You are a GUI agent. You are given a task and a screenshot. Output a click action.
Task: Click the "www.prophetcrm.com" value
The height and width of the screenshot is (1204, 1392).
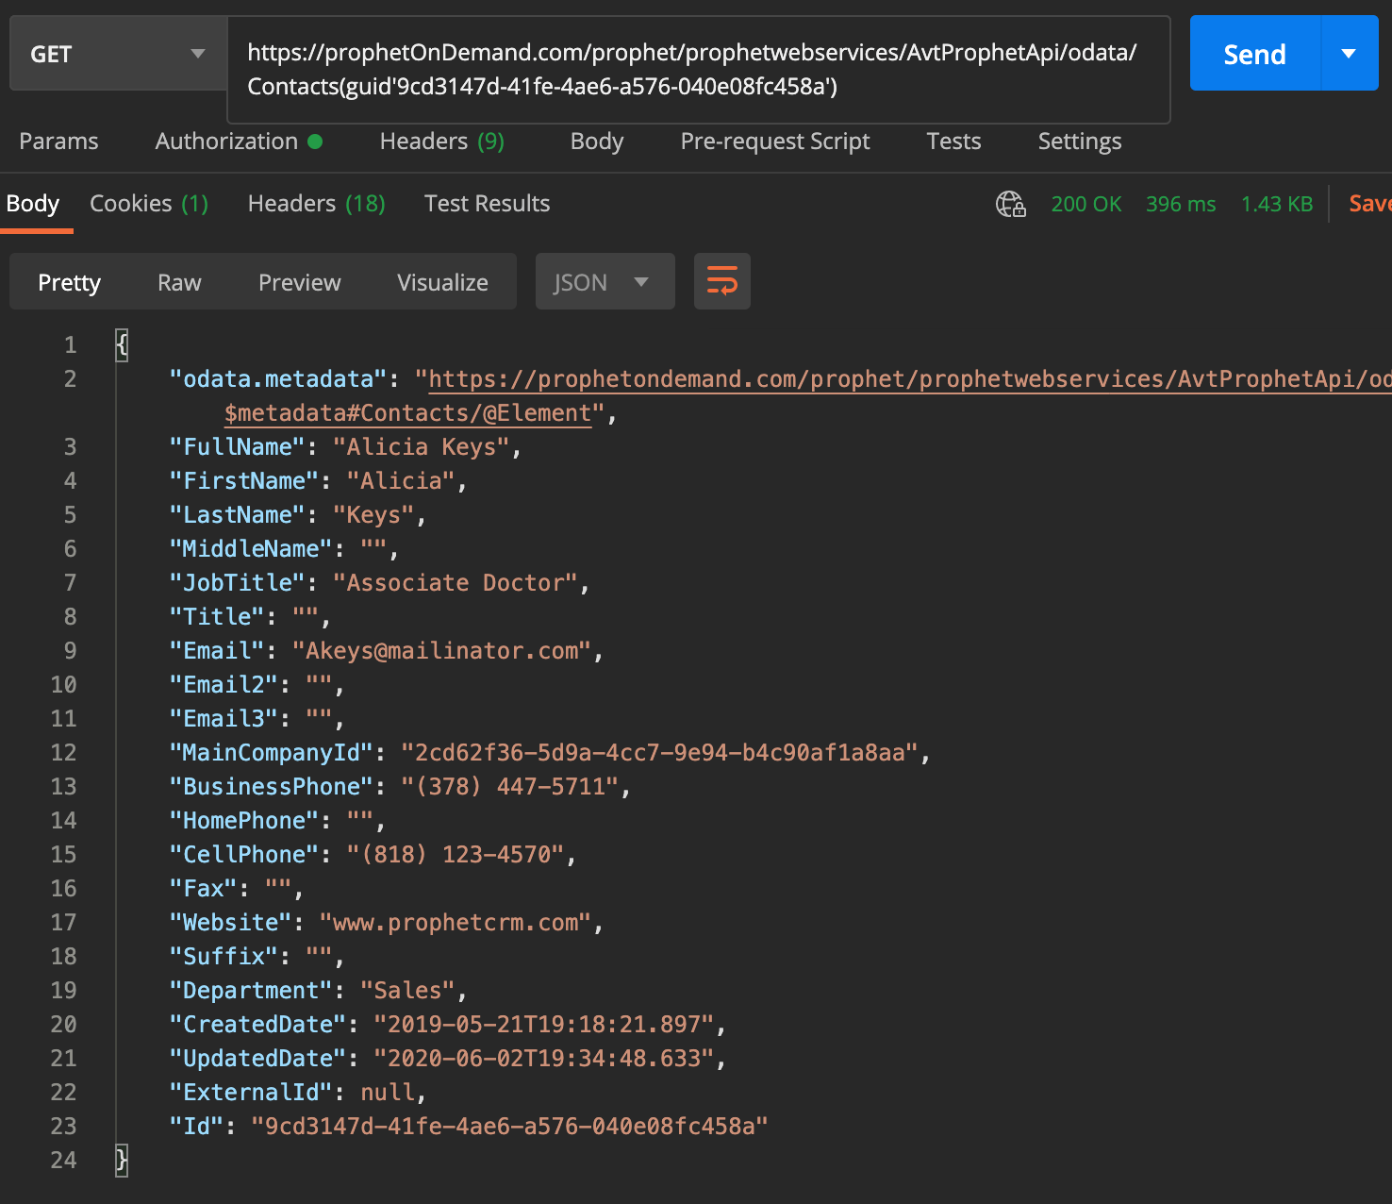tap(456, 923)
